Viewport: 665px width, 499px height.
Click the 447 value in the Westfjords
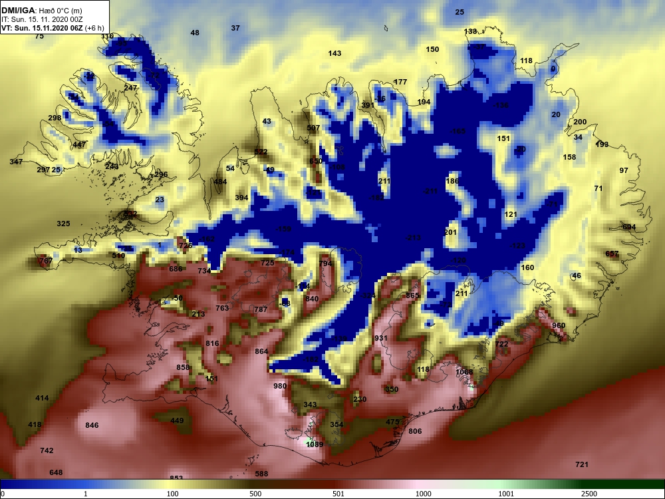79,144
